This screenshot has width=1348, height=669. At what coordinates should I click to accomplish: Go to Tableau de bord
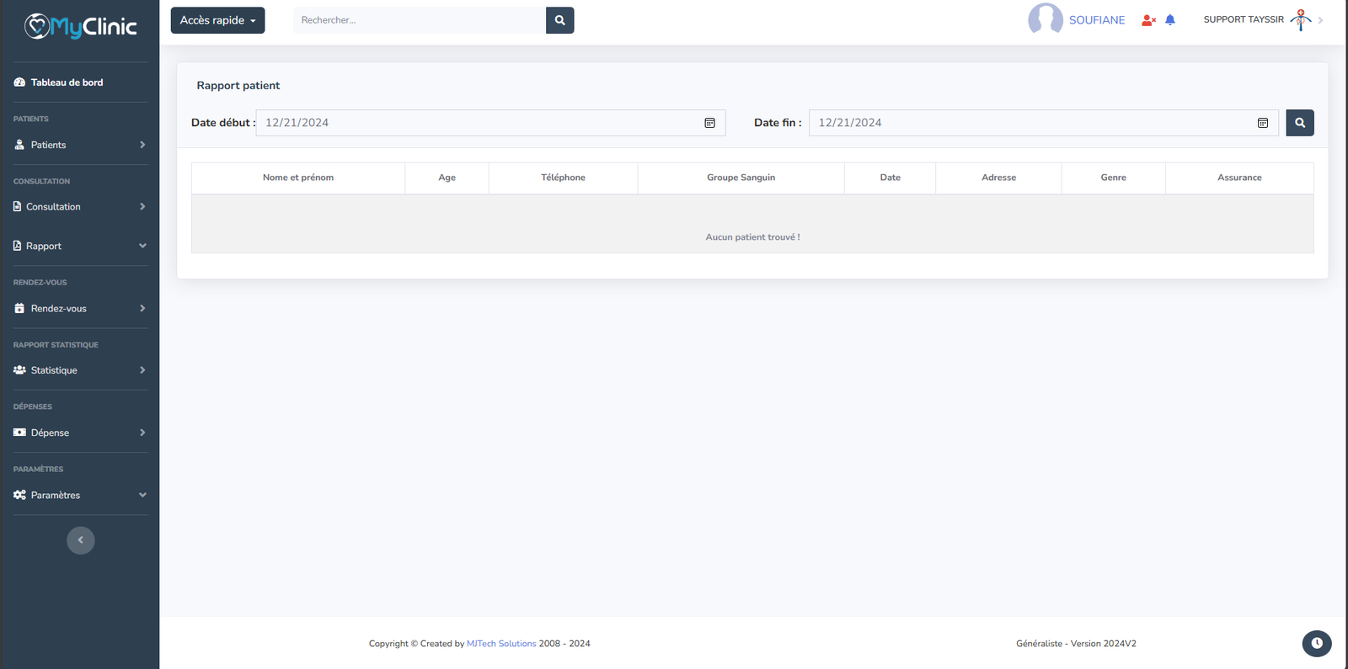click(x=67, y=82)
